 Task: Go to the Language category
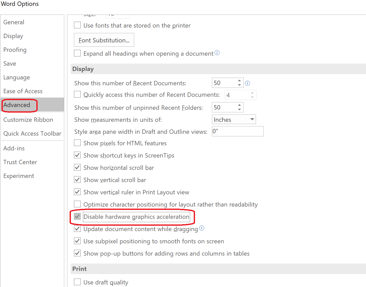(x=32, y=77)
